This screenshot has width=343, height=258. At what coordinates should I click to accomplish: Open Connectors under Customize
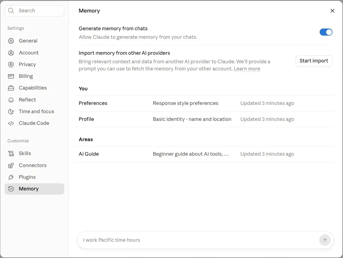click(34, 165)
